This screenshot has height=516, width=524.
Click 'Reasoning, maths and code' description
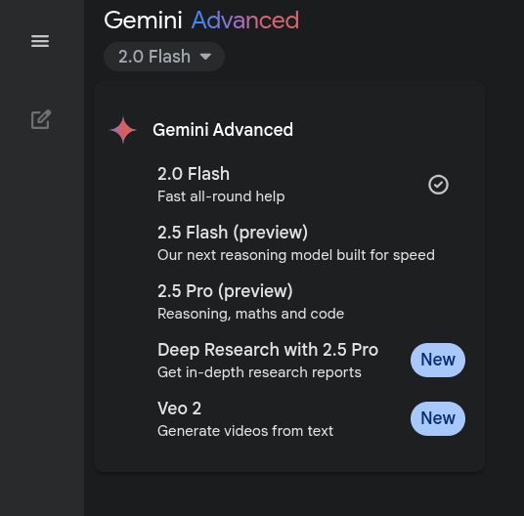tap(250, 314)
